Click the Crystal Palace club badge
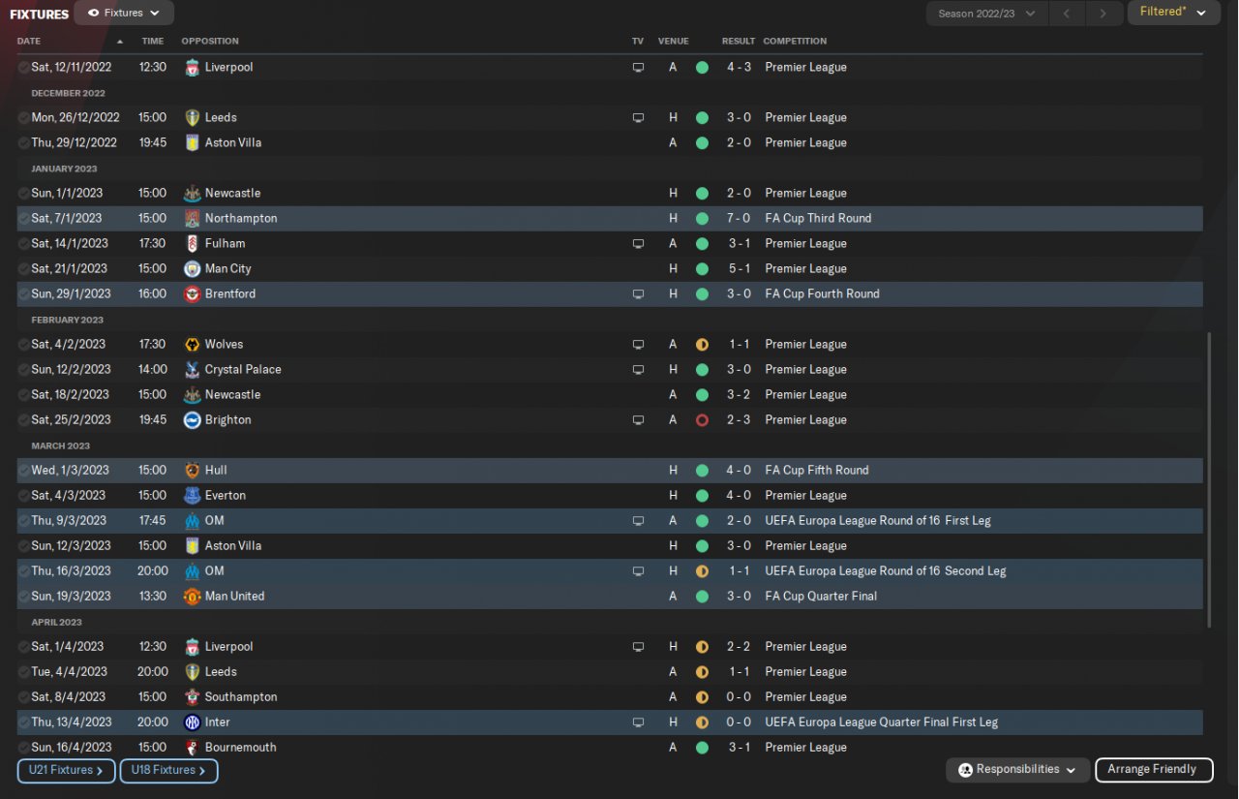Screen dimensions: 1239x799 click(x=192, y=370)
